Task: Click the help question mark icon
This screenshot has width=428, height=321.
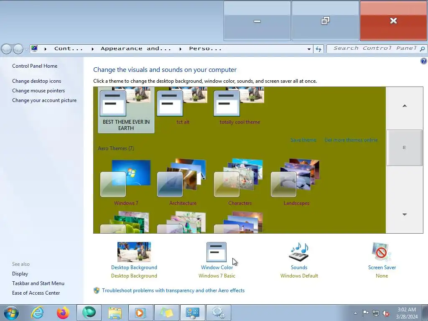Action: tap(423, 61)
